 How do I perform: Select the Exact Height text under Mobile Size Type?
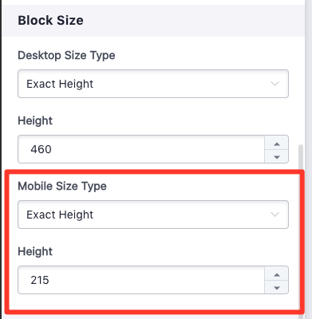point(60,215)
